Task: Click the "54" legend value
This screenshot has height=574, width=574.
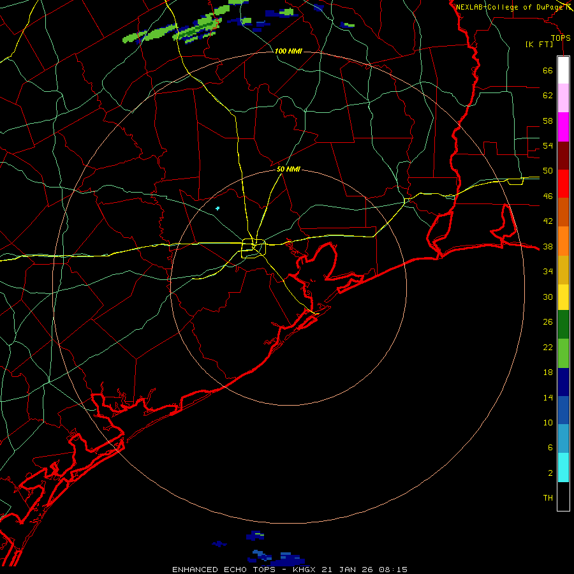Action: point(548,145)
